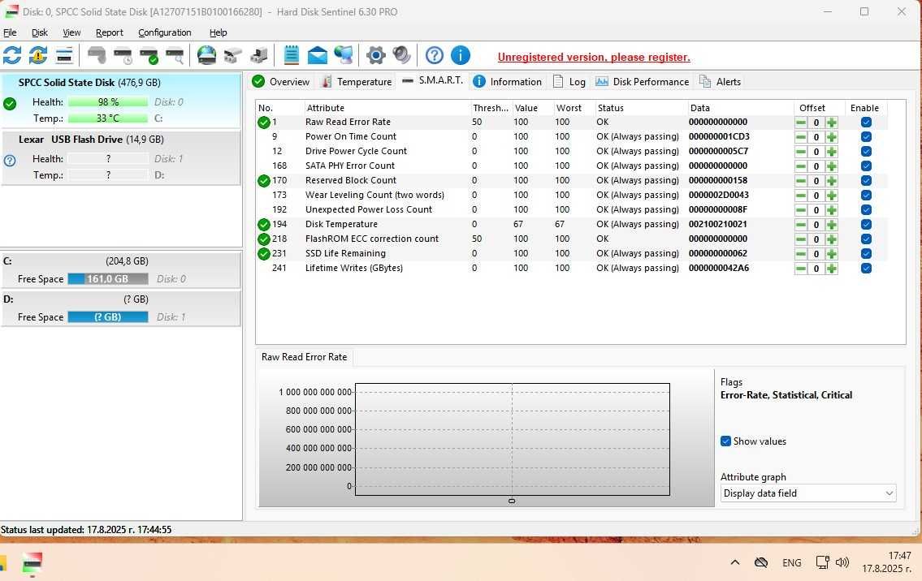This screenshot has height=581, width=922.
Task: Open the Configuration menu
Action: tap(165, 32)
